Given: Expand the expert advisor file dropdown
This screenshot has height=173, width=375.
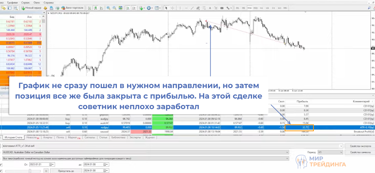Looking at the screenshot, I should 341,146.
